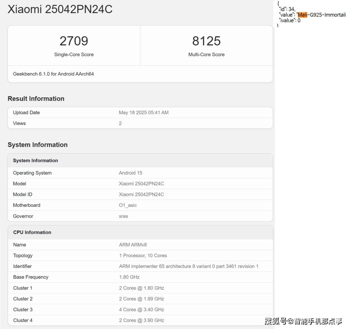Select the Android 15 operating system value
Image resolution: width=350 pixels, height=329 pixels.
131,173
